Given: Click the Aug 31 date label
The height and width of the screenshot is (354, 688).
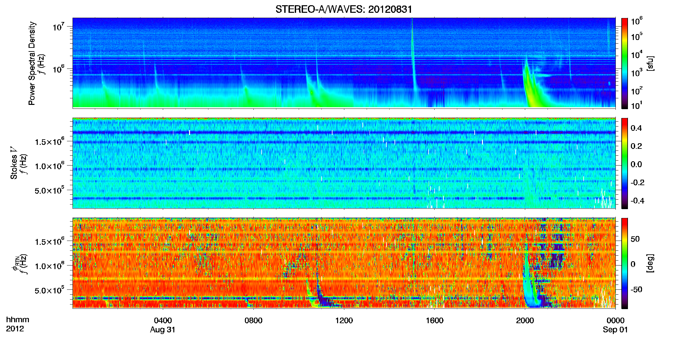Looking at the screenshot, I should click(x=163, y=330).
